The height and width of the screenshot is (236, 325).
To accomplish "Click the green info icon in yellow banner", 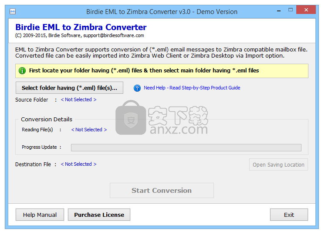I will coord(22,71).
